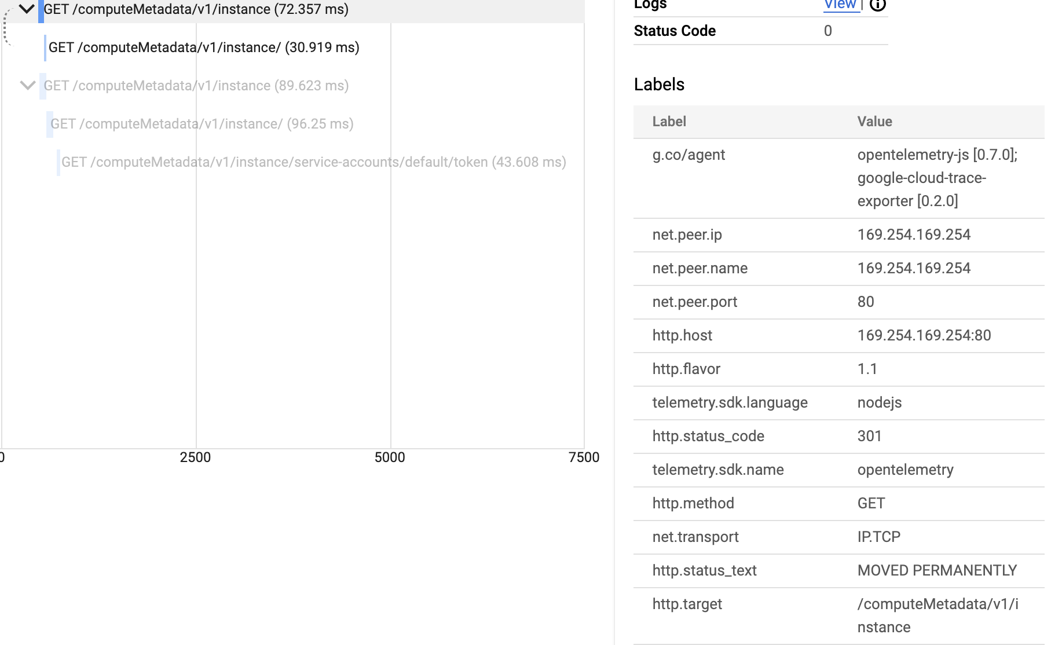Click the opentelemetry sdk name value

tap(905, 470)
